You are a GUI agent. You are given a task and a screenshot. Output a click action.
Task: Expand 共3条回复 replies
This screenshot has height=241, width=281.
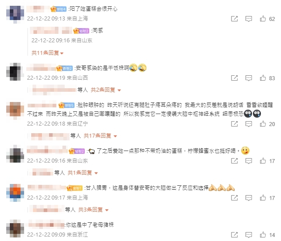[93, 209]
